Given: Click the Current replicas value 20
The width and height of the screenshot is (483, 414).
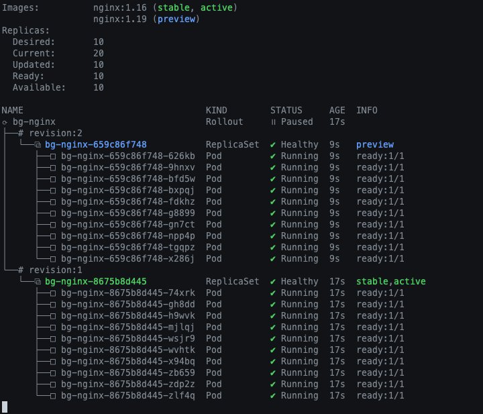Looking at the screenshot, I should click(x=99, y=53).
